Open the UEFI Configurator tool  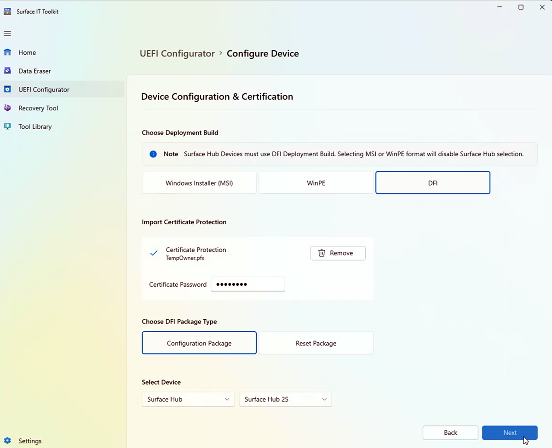[44, 90]
